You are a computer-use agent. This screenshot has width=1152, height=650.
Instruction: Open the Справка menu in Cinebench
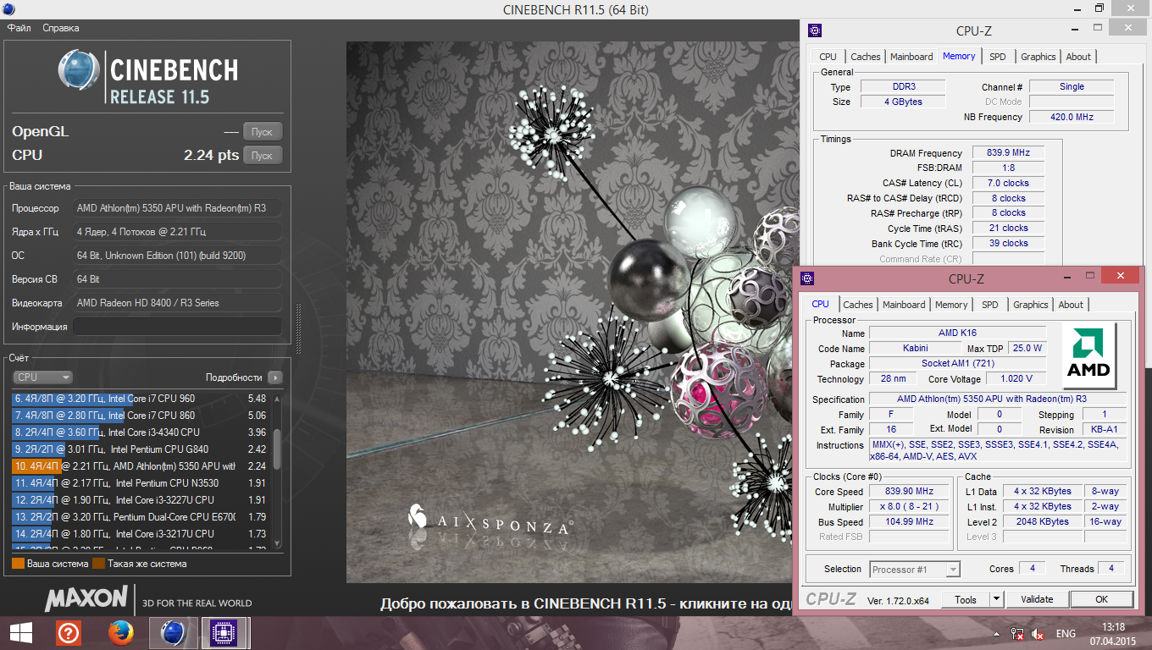(x=61, y=28)
